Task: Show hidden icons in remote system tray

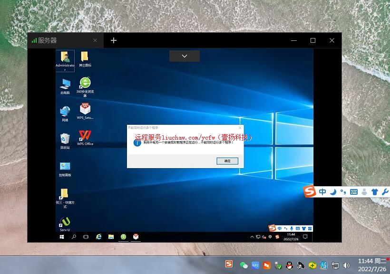Action: click(252, 236)
